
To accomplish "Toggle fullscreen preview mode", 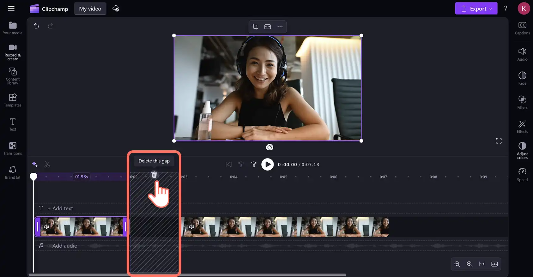I will click(x=499, y=141).
